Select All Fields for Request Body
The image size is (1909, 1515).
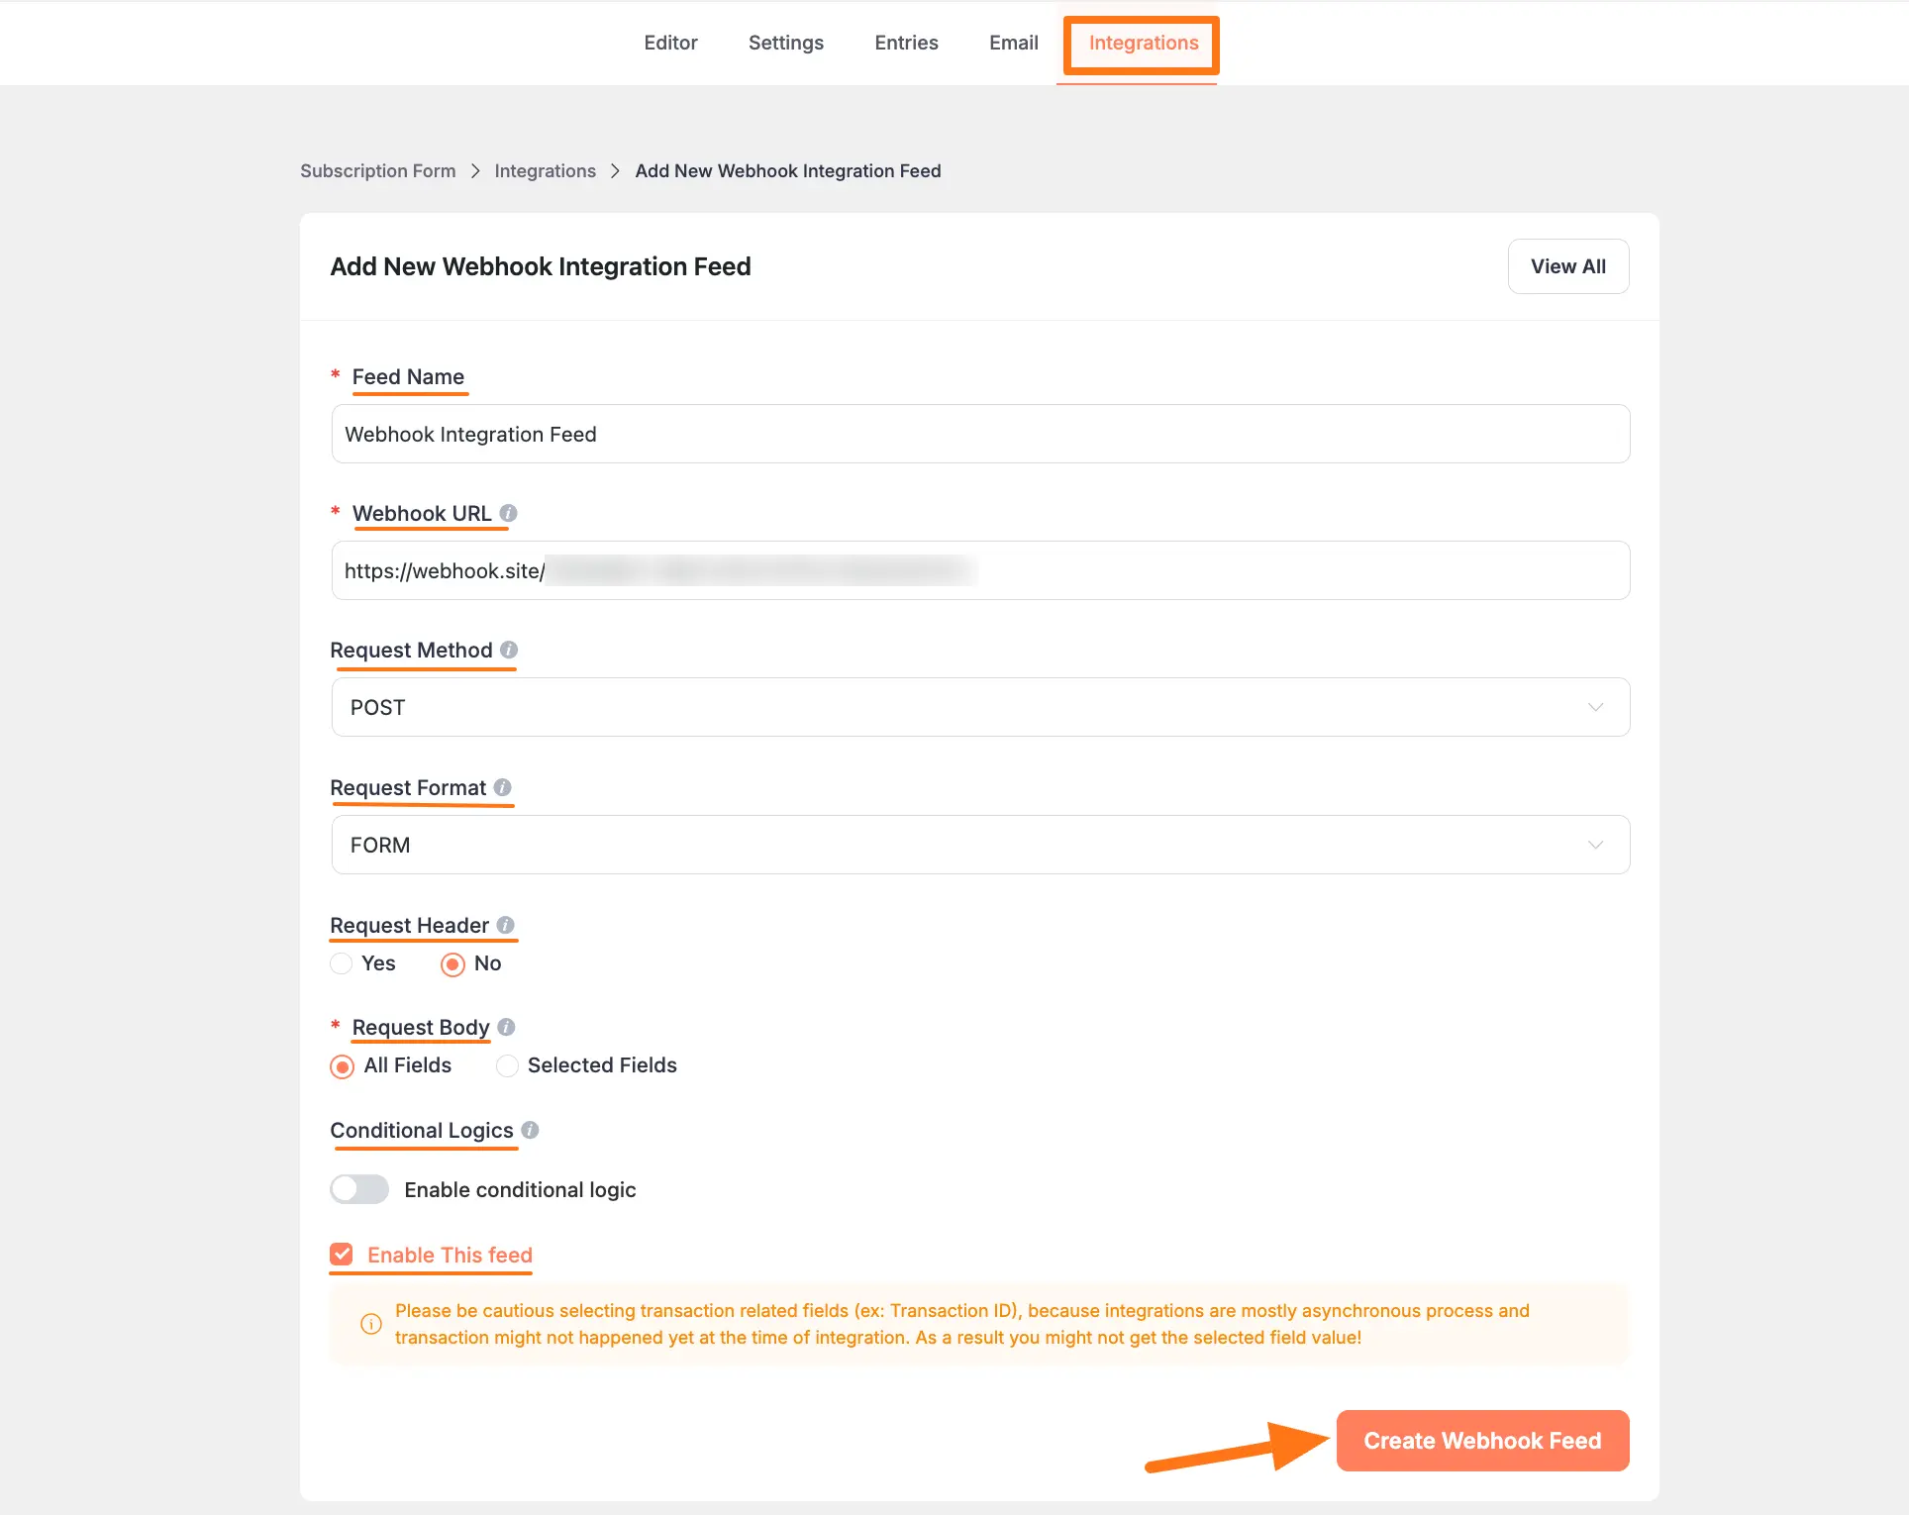coord(342,1065)
